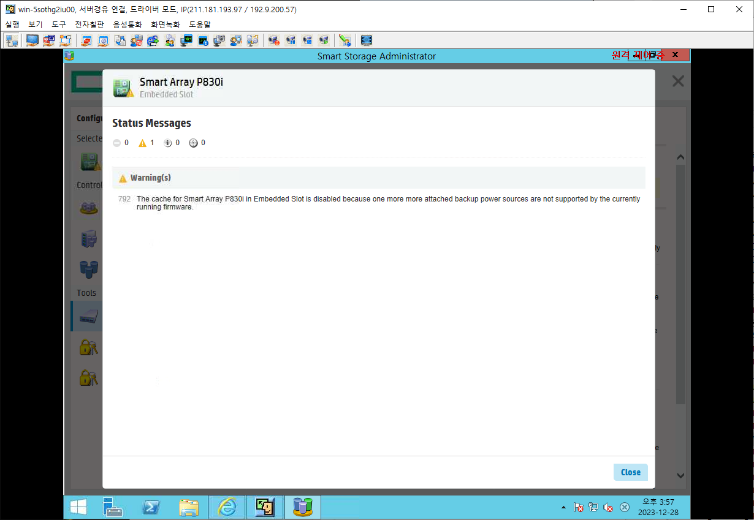The width and height of the screenshot is (754, 520).
Task: Click the green pencil drawing toolbar icon
Action: tap(345, 40)
